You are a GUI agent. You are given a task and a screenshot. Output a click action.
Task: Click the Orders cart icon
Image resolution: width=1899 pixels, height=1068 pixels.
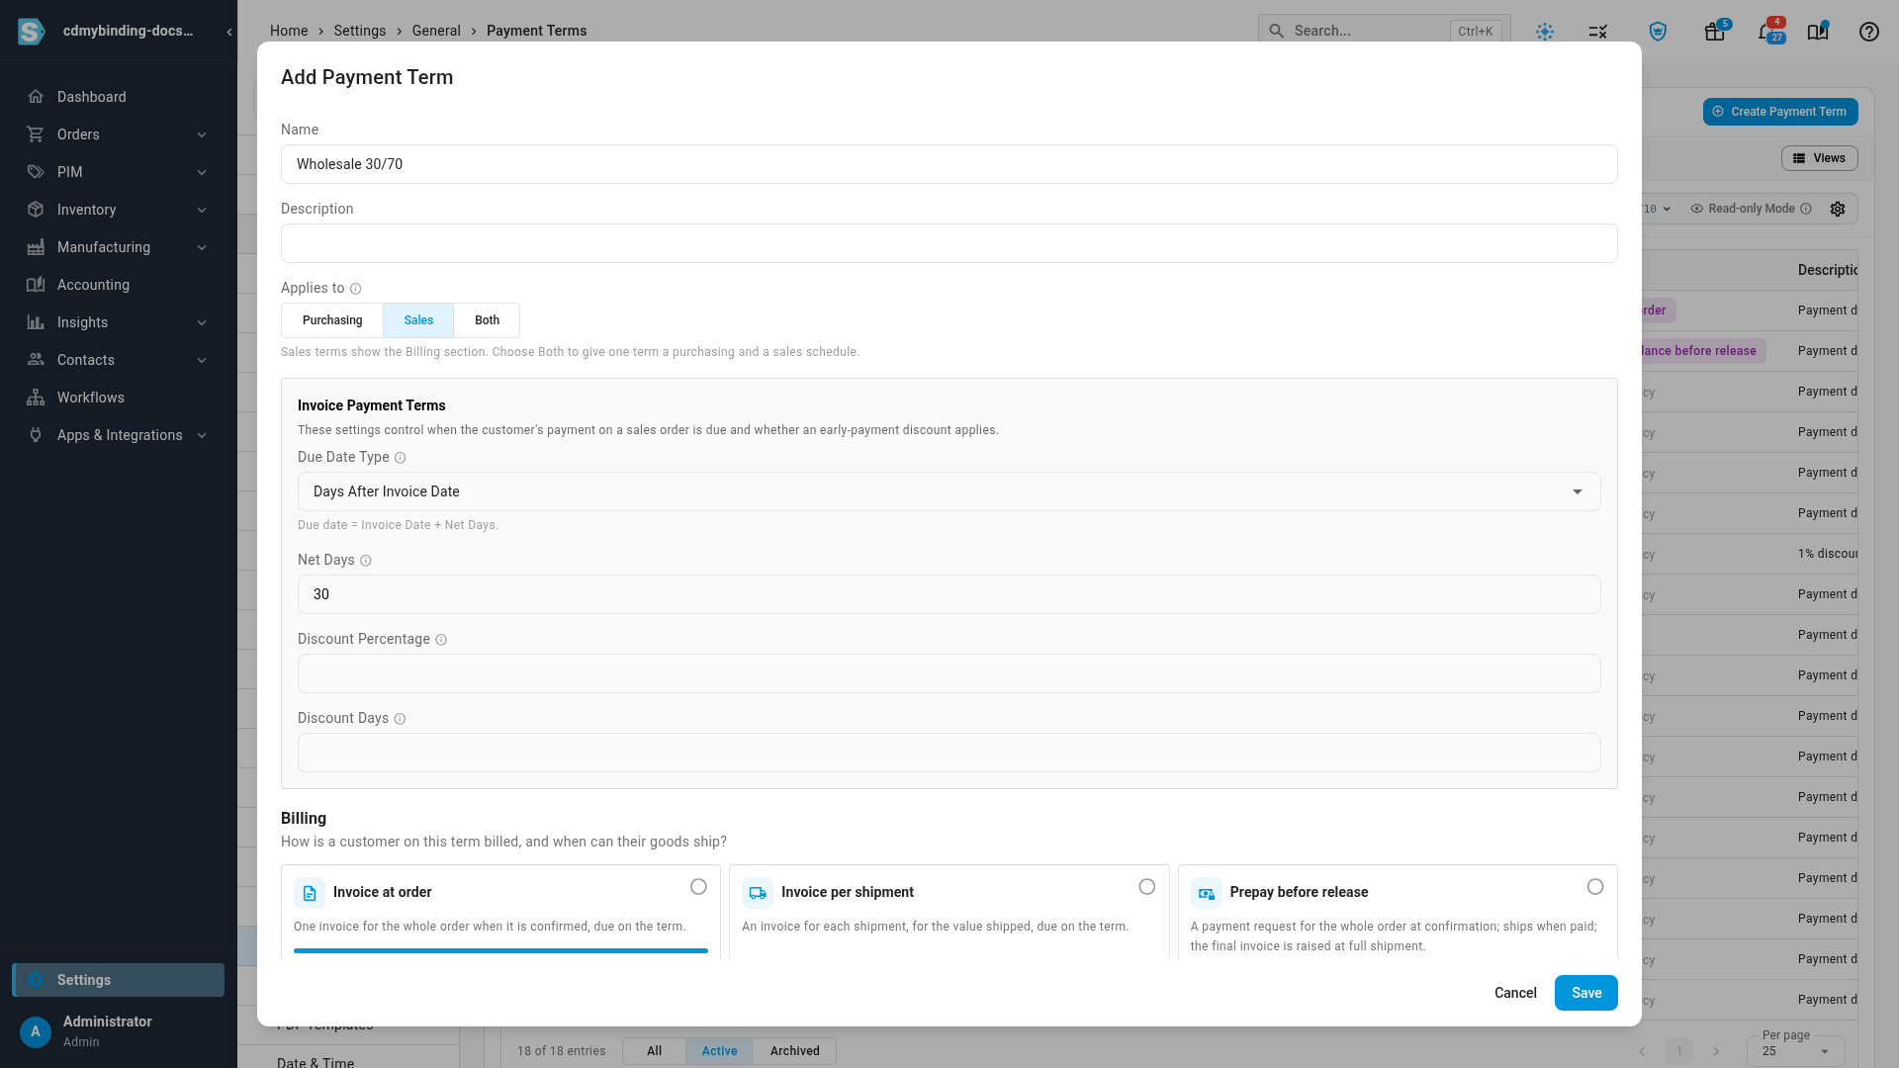click(x=36, y=134)
